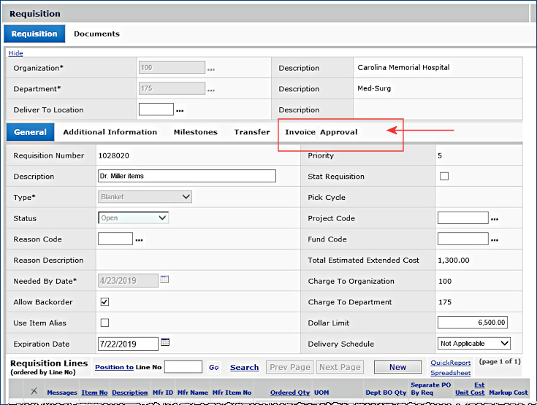Enable the Use Item Alias checkbox
Image resolution: width=537 pixels, height=405 pixels.
pyautogui.click(x=104, y=323)
